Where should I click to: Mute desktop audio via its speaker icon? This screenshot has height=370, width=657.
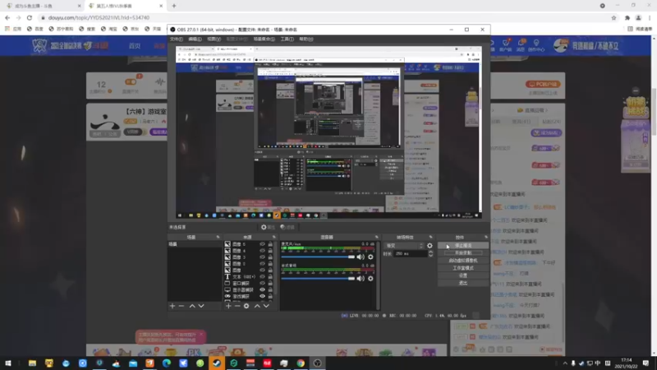pyautogui.click(x=361, y=278)
